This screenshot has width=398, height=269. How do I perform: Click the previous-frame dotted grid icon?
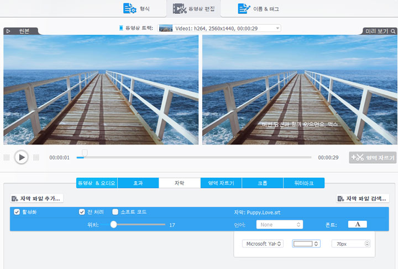(7, 158)
